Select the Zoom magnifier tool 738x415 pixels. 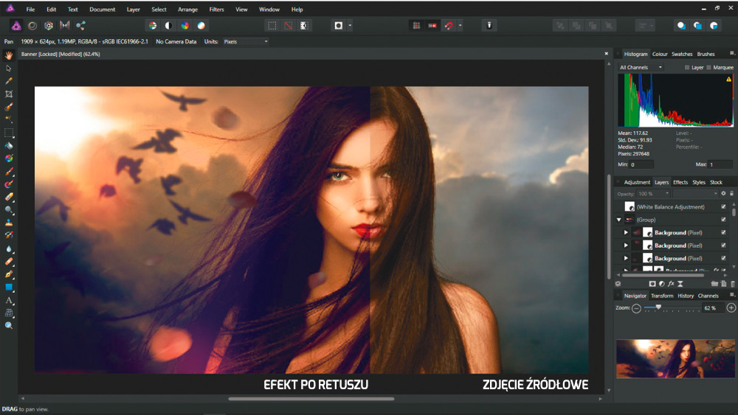pyautogui.click(x=8, y=326)
